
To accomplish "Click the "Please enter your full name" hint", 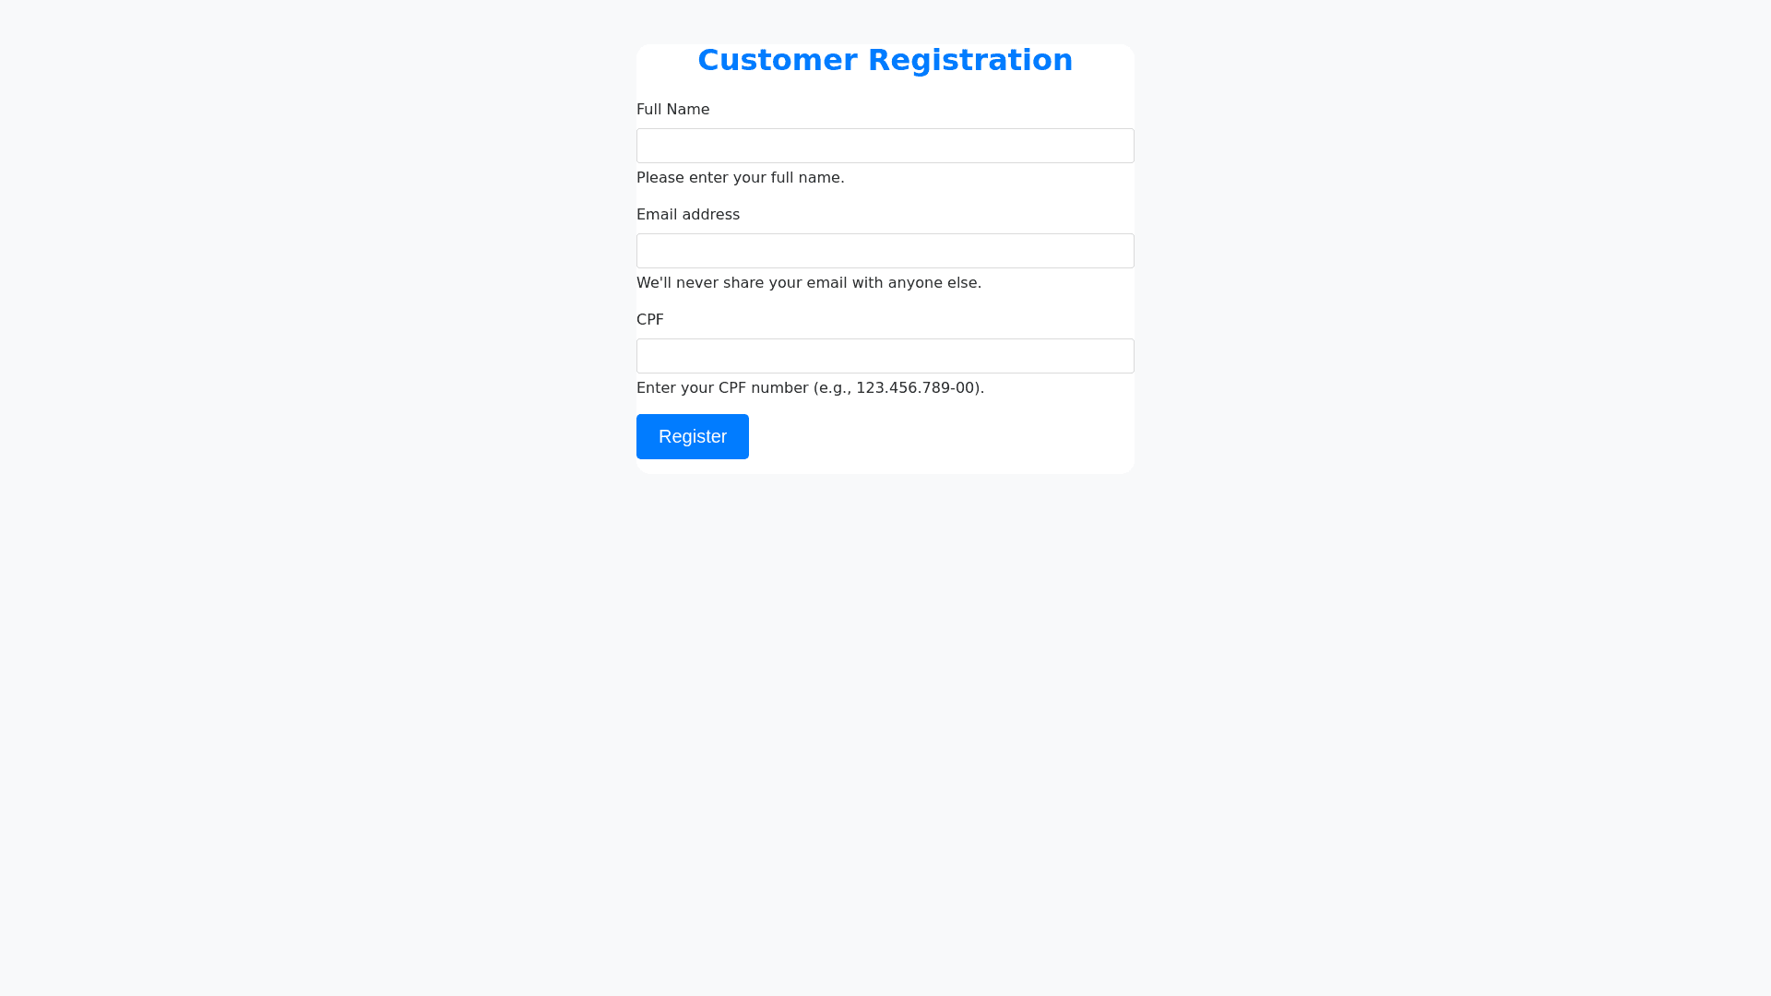I will (740, 178).
